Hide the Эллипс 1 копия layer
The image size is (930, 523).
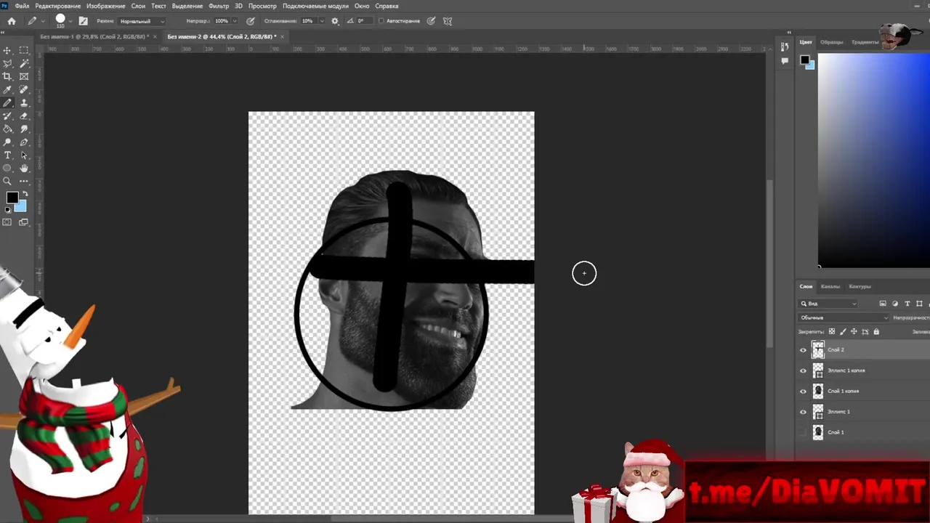point(803,370)
